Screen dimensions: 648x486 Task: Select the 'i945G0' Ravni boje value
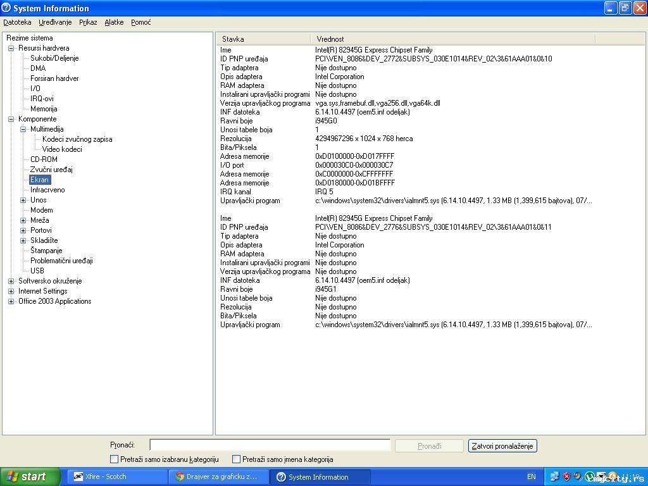coord(326,121)
